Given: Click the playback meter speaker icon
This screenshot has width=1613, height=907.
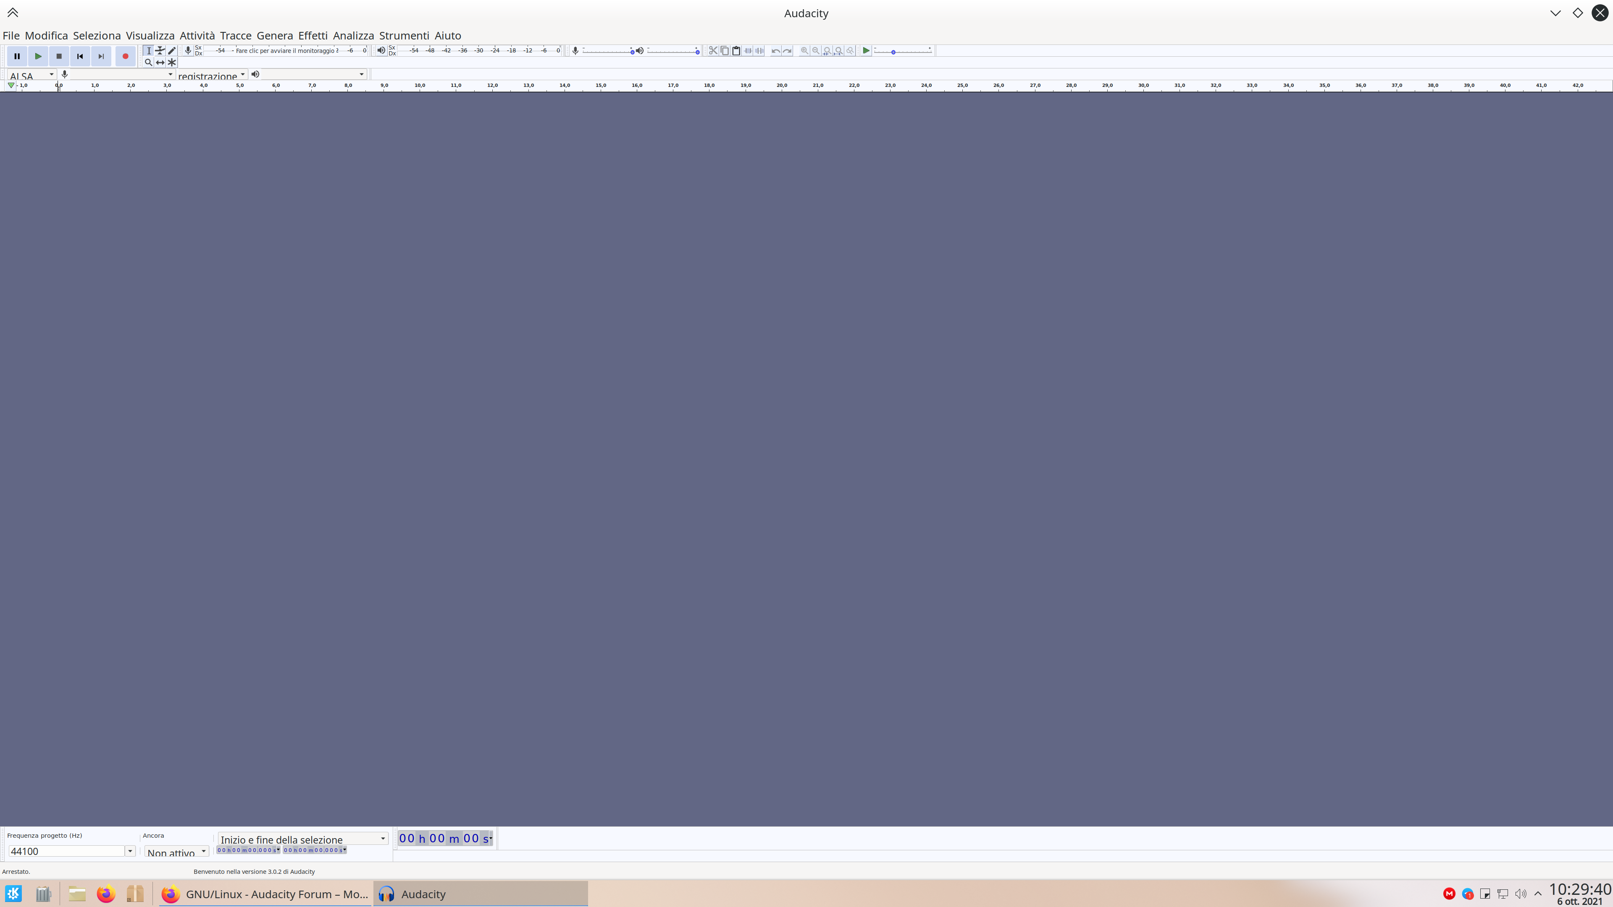Looking at the screenshot, I should click(x=381, y=51).
